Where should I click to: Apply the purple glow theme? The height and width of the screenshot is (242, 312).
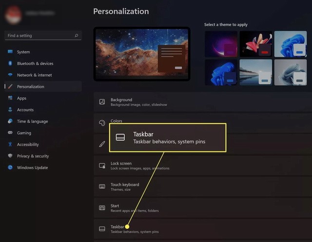221,44
